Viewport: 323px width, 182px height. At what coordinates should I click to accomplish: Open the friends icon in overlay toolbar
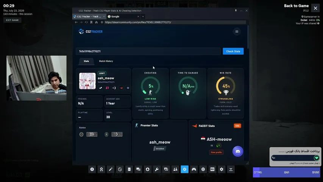pyautogui.click(x=175, y=169)
